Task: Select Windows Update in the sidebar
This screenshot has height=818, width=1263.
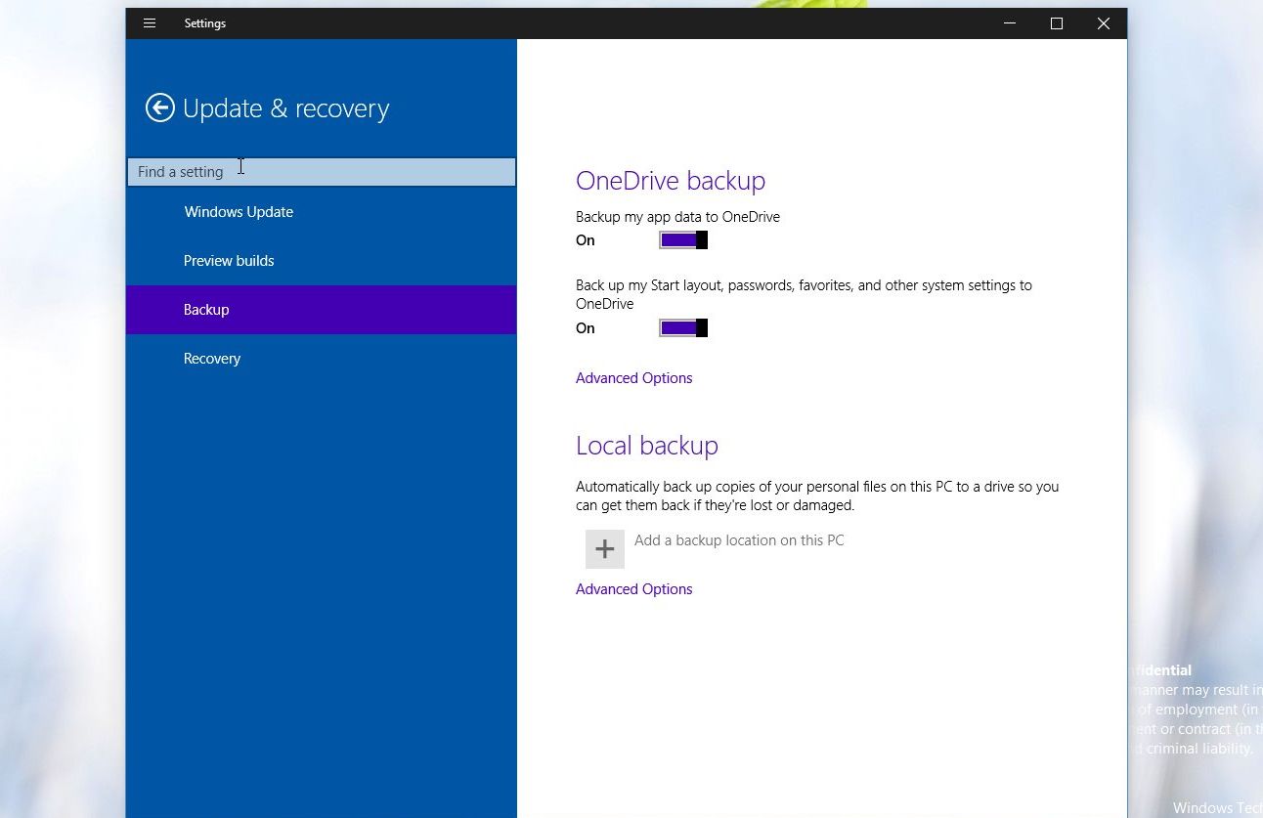Action: coord(239,212)
